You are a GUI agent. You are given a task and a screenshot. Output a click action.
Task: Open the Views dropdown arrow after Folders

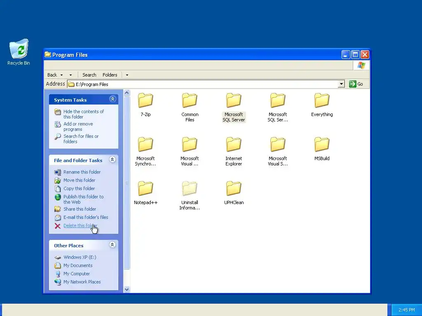127,75
